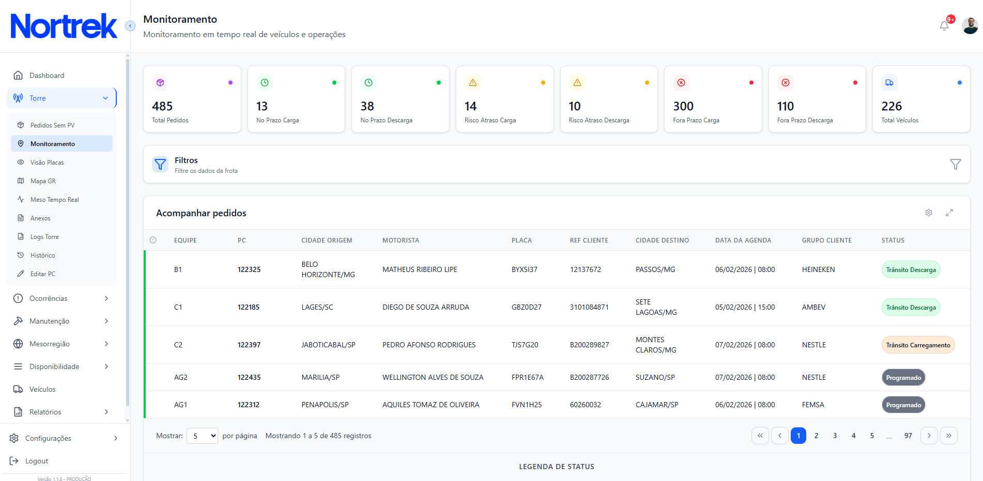Click the Logout icon
The width and height of the screenshot is (983, 481).
coord(14,461)
